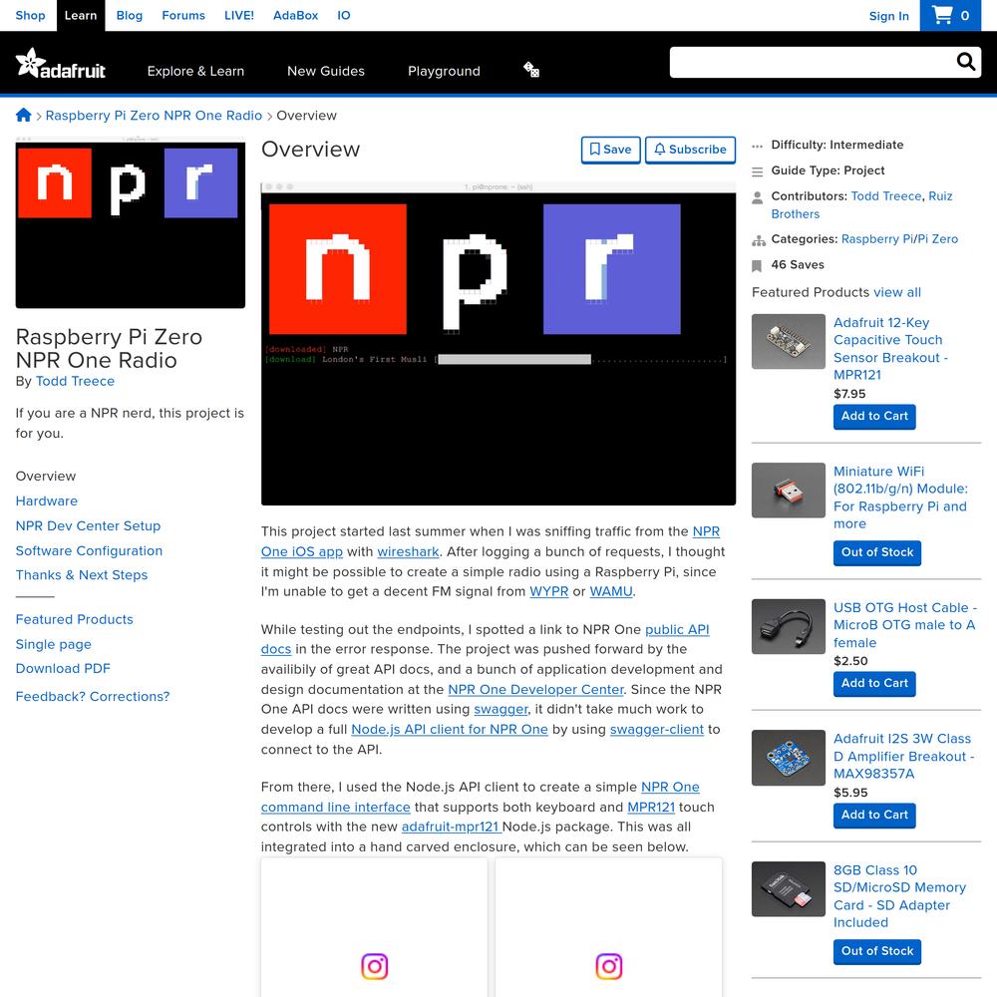Click the Subscribe bell button
997x997 pixels.
click(690, 150)
